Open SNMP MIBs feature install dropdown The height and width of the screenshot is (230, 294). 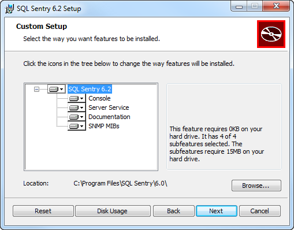click(x=76, y=126)
